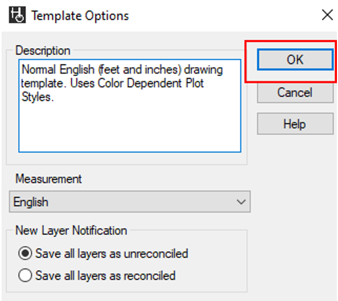Select the Save all layers as unreconciled radio
The width and height of the screenshot is (338, 301).
click(x=25, y=253)
